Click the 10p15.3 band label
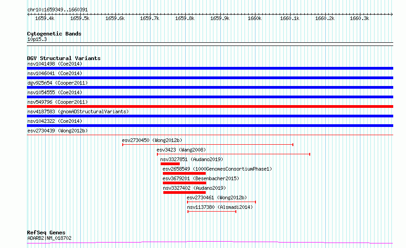 click(37, 40)
